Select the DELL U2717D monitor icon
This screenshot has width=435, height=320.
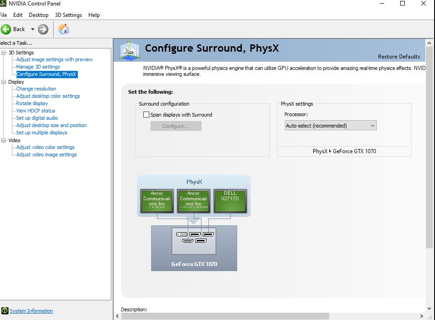[230, 201]
